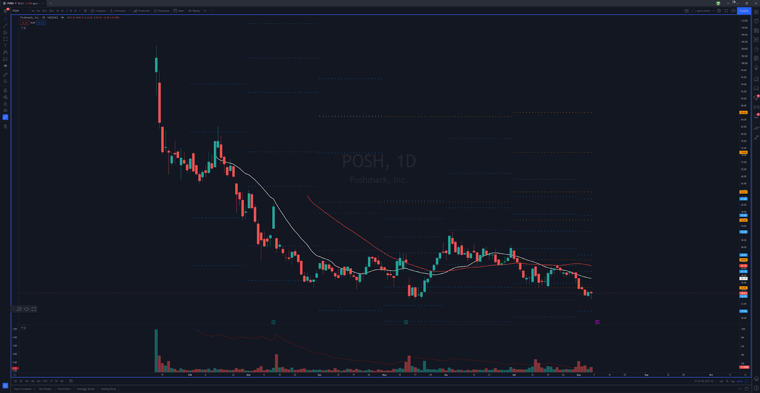This screenshot has width=760, height=393.
Task: Toggle stay in drawing mode
Action: click(5, 97)
